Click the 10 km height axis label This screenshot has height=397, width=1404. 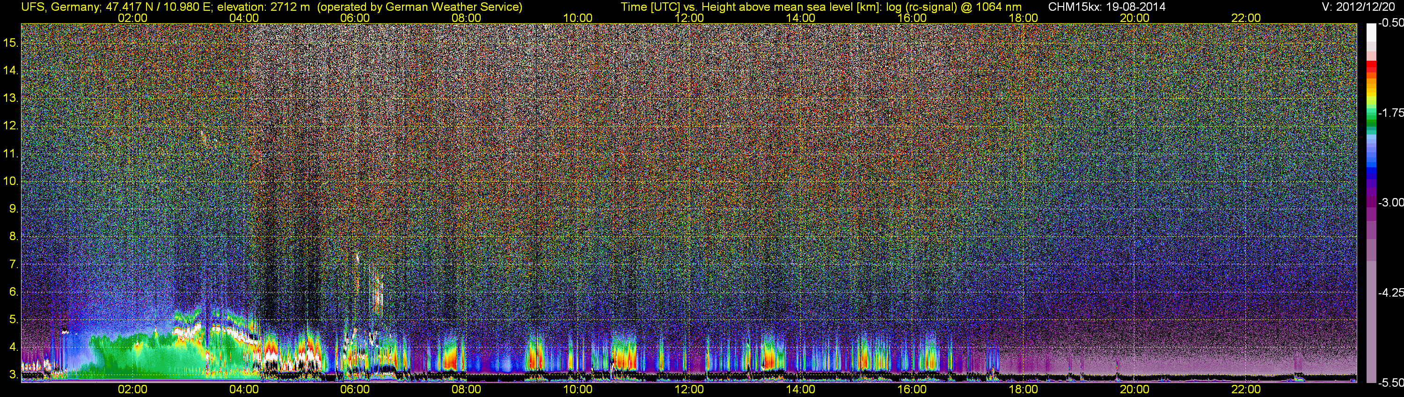coord(11,181)
